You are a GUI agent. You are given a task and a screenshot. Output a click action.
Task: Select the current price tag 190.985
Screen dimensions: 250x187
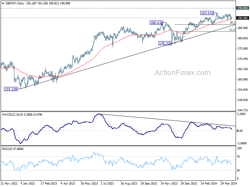242,18
